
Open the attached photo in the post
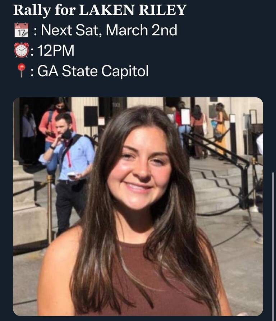(x=138, y=206)
